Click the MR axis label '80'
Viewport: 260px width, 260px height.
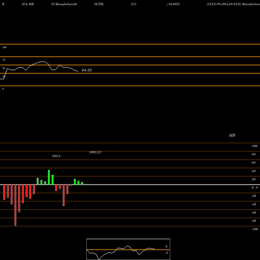point(253,154)
